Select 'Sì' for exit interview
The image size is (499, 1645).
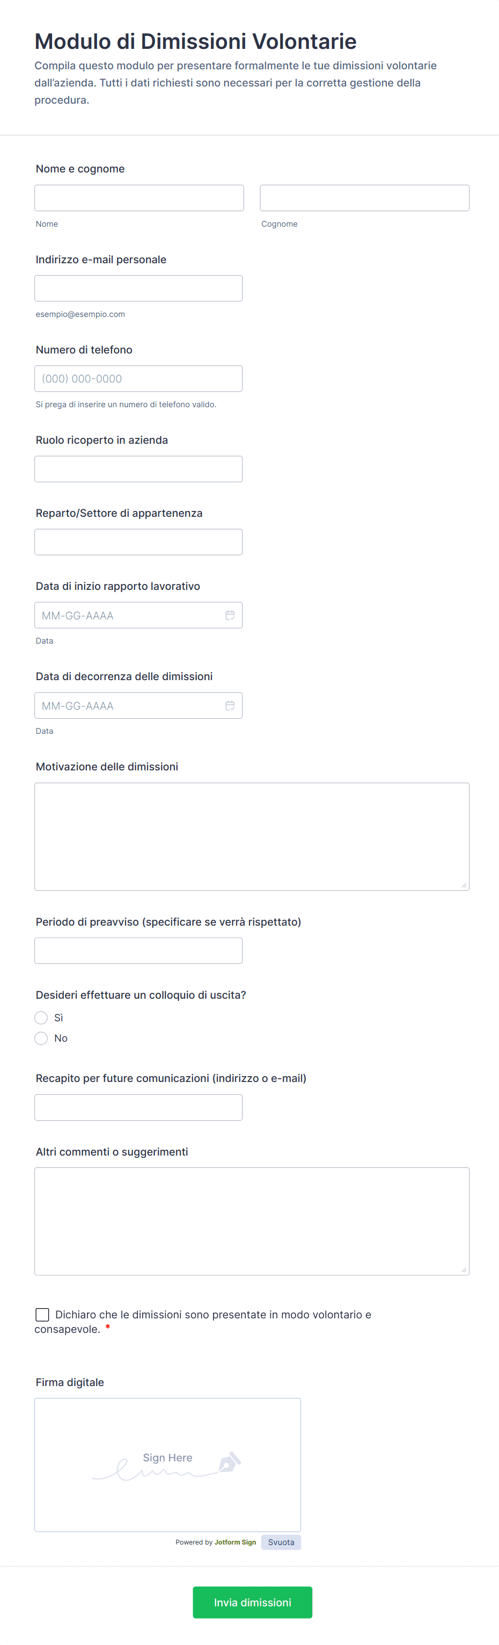[x=41, y=1018]
